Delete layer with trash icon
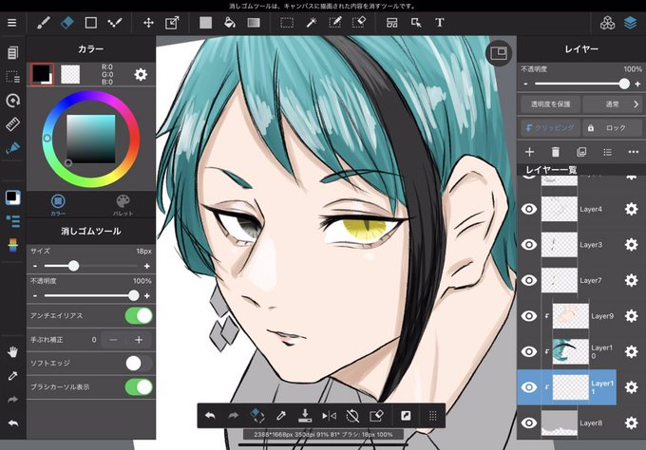This screenshot has height=450, width=646. click(x=556, y=152)
